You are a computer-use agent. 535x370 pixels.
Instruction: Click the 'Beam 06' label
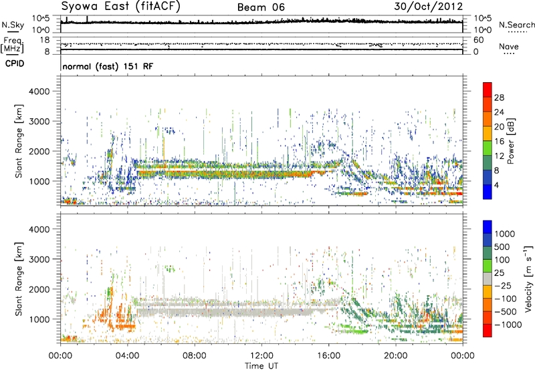click(x=261, y=7)
